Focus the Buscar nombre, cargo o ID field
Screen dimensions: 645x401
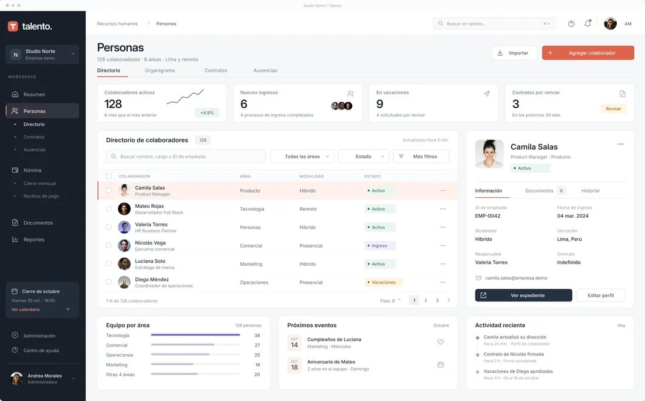coord(186,156)
